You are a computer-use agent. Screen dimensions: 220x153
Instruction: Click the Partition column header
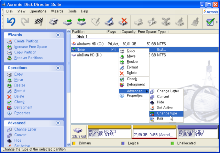89,32
